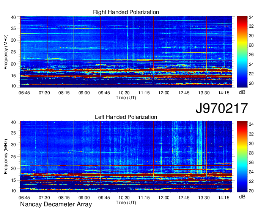Click the color scale bar beside the left-handed plot
Viewport: 258px width, 209px height.
coord(242,157)
